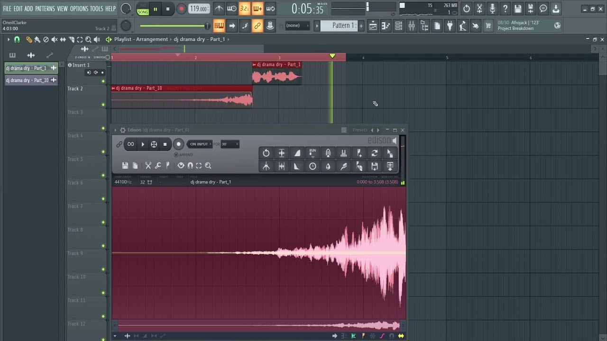The image size is (607, 341).
Task: Adjust the main volume knob
Action: pos(126,9)
